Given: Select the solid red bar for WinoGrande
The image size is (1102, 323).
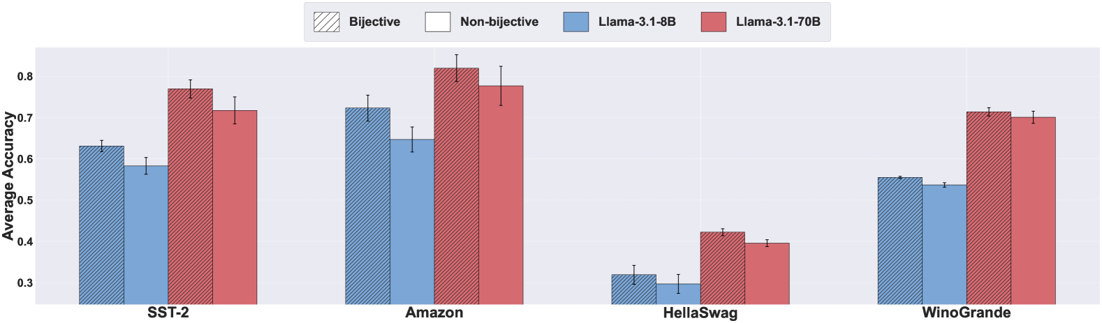Looking at the screenshot, I should (1033, 211).
